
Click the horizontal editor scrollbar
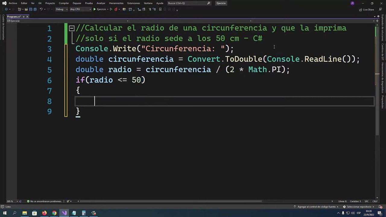171,201
